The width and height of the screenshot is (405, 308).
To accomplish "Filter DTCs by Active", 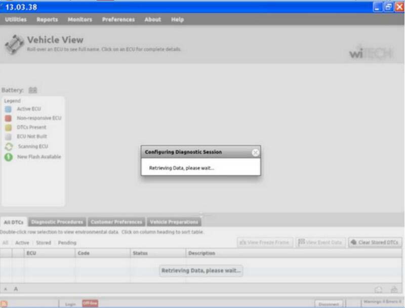I will point(22,243).
